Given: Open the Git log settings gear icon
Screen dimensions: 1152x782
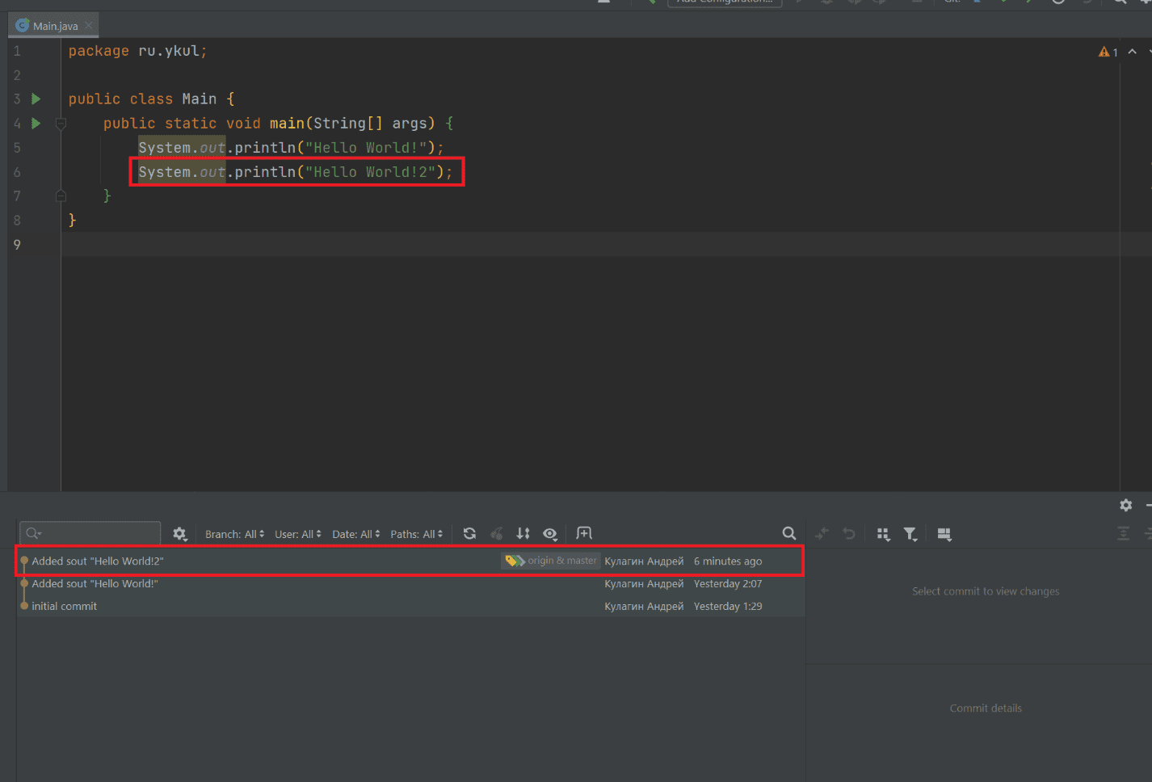Looking at the screenshot, I should click(x=179, y=534).
